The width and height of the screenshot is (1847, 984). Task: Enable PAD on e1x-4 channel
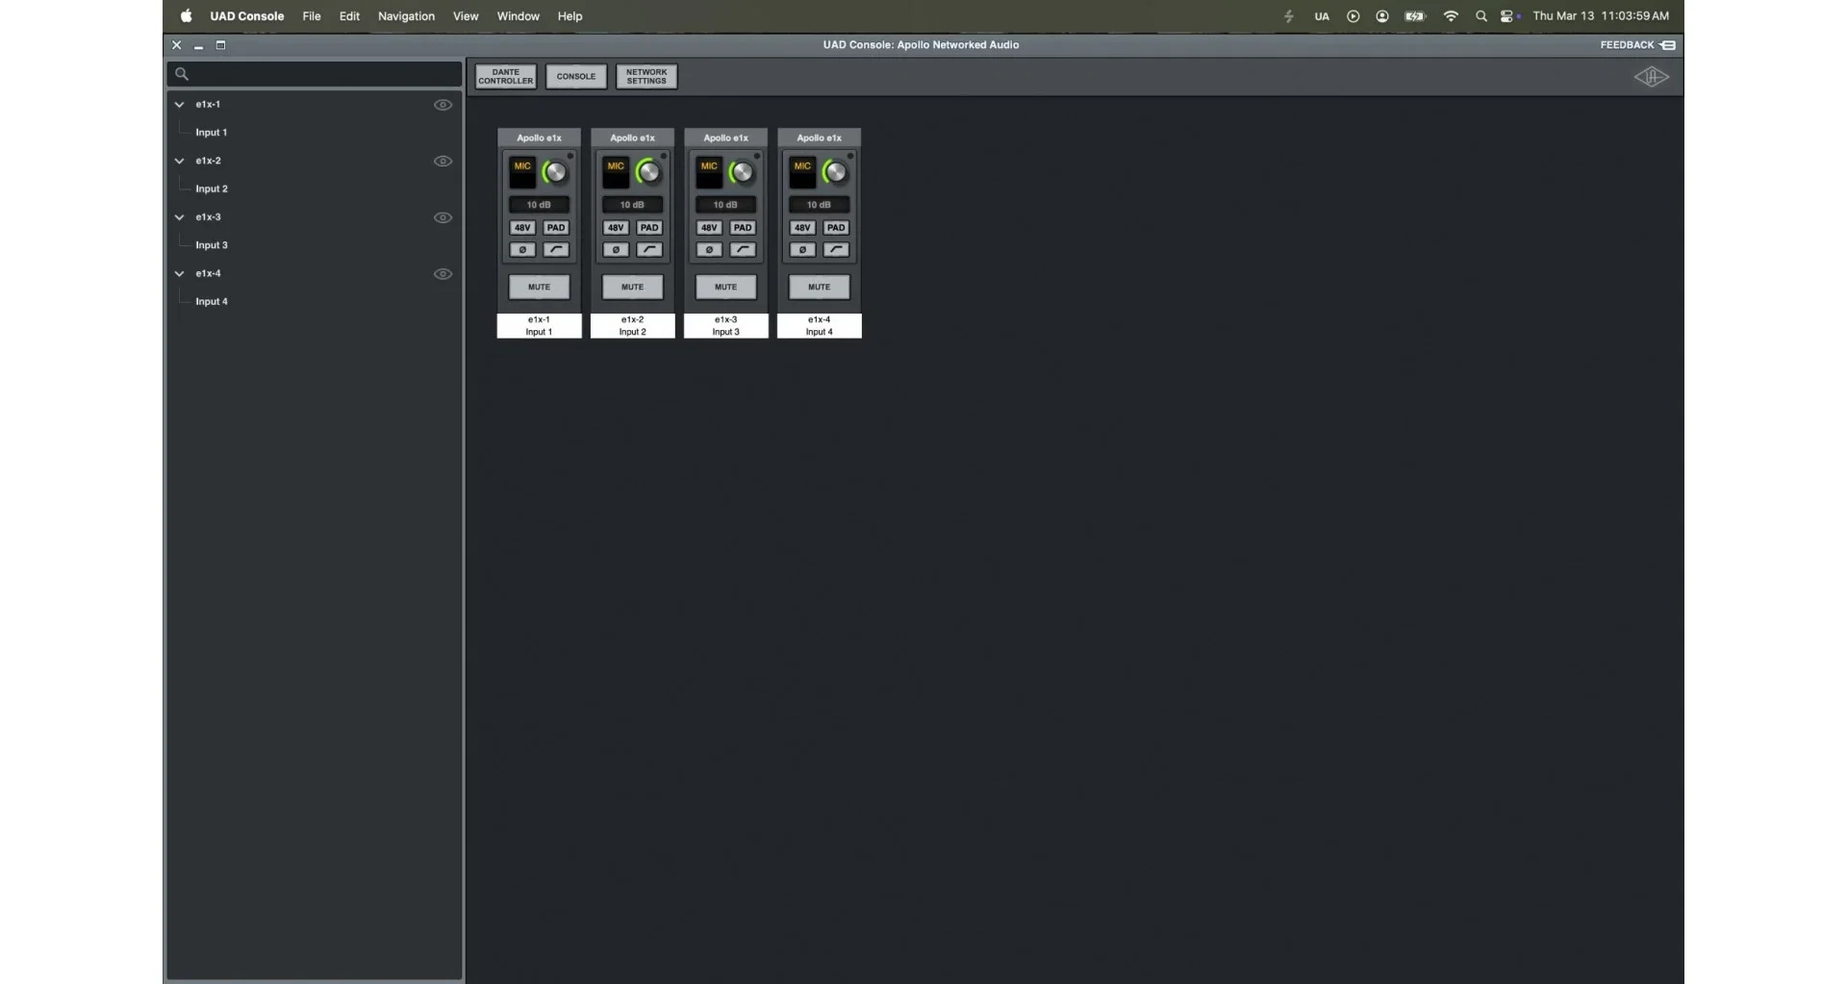(x=836, y=228)
